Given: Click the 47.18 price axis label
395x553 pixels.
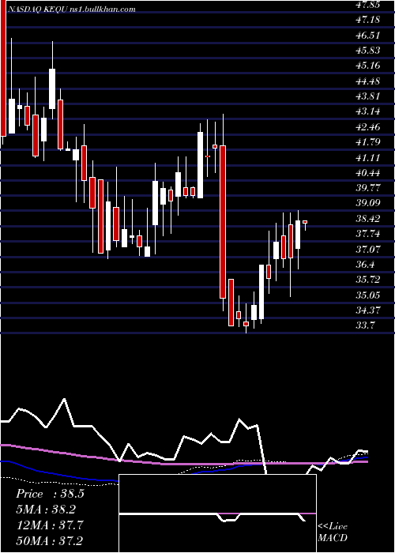Looking at the screenshot, I should (x=369, y=20).
